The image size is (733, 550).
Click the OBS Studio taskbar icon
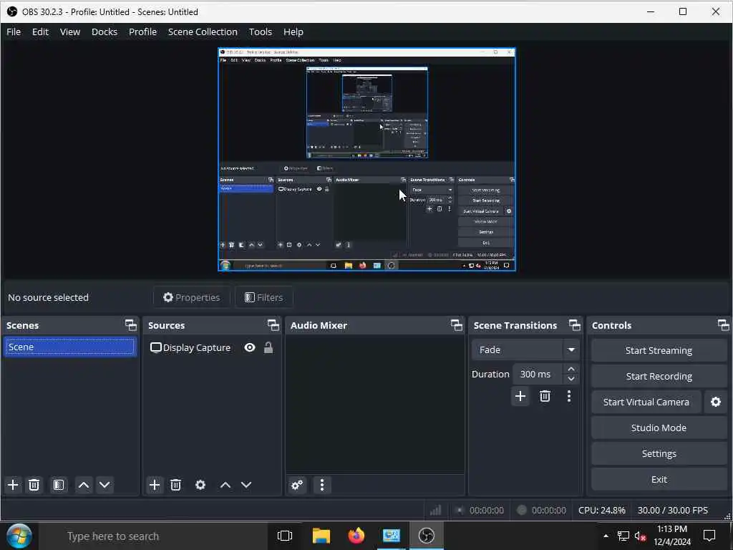pos(427,536)
